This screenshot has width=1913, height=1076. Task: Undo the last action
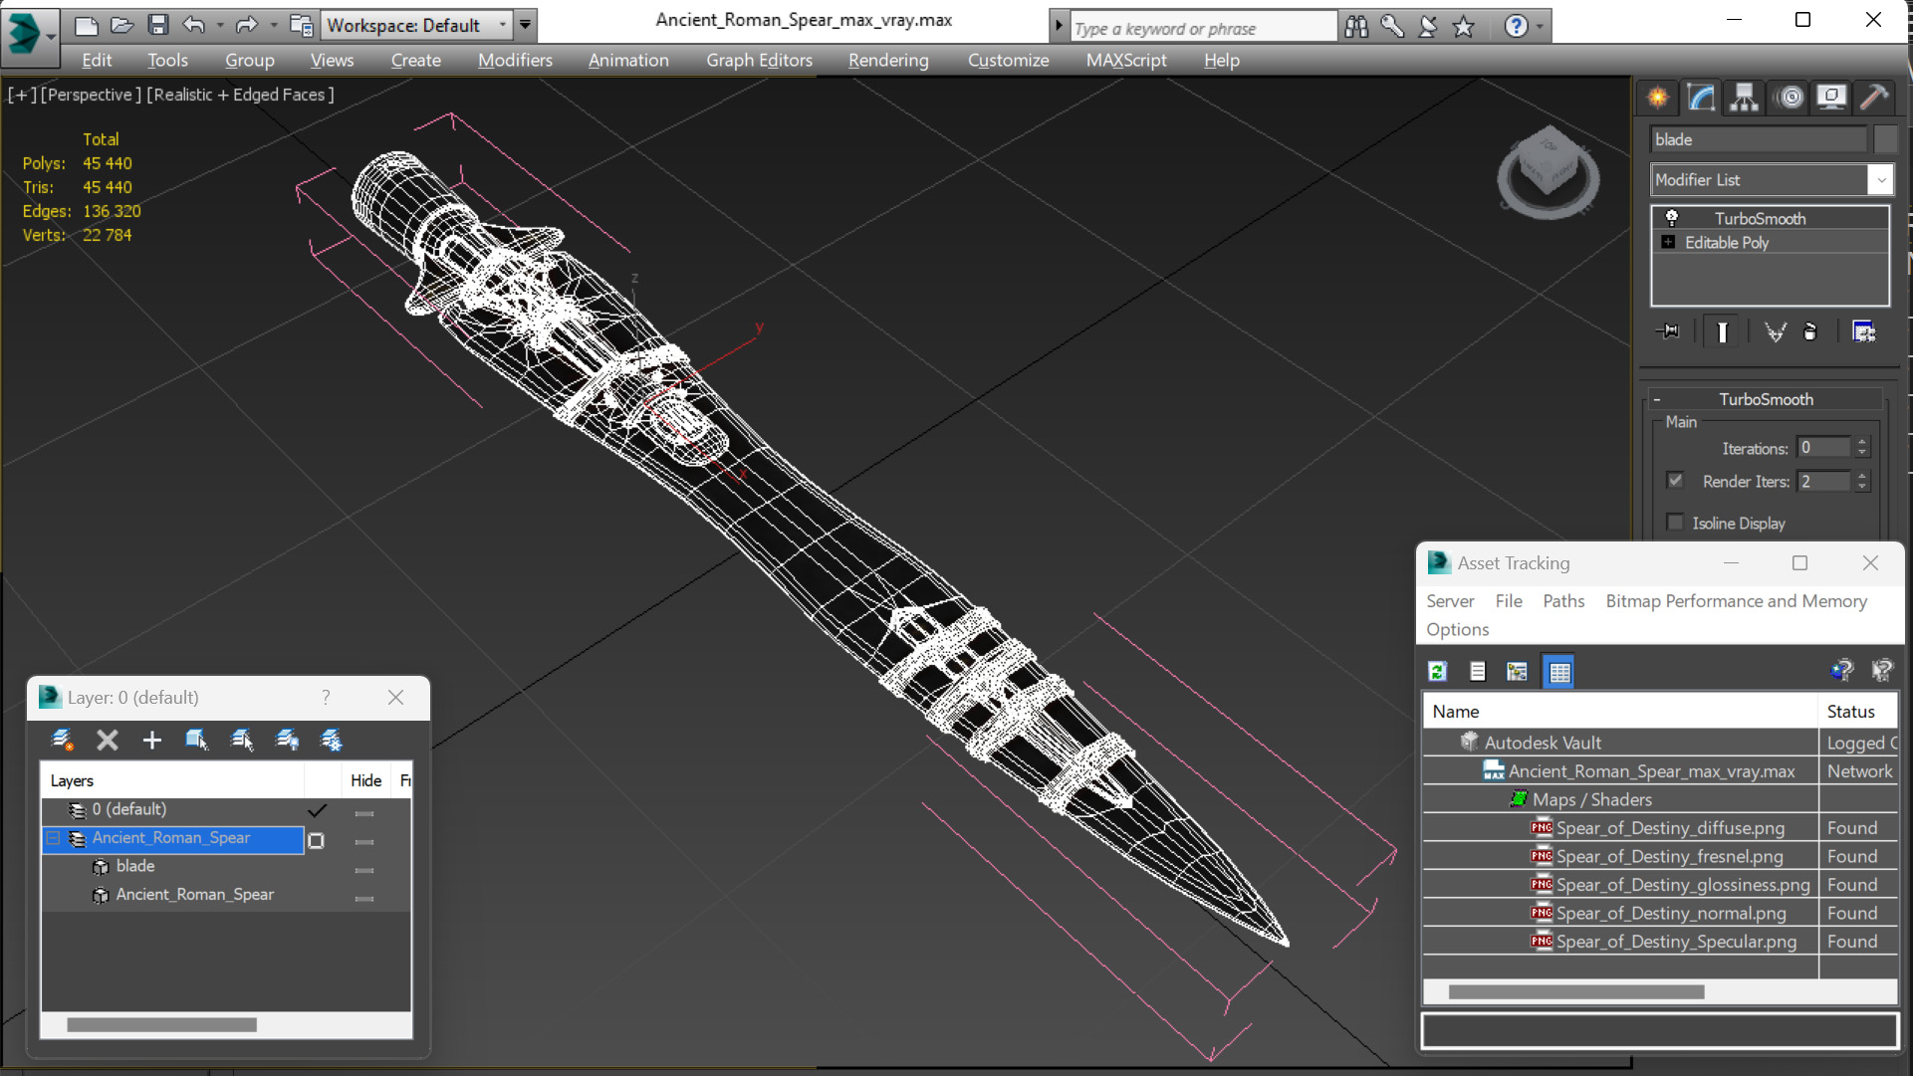(194, 25)
